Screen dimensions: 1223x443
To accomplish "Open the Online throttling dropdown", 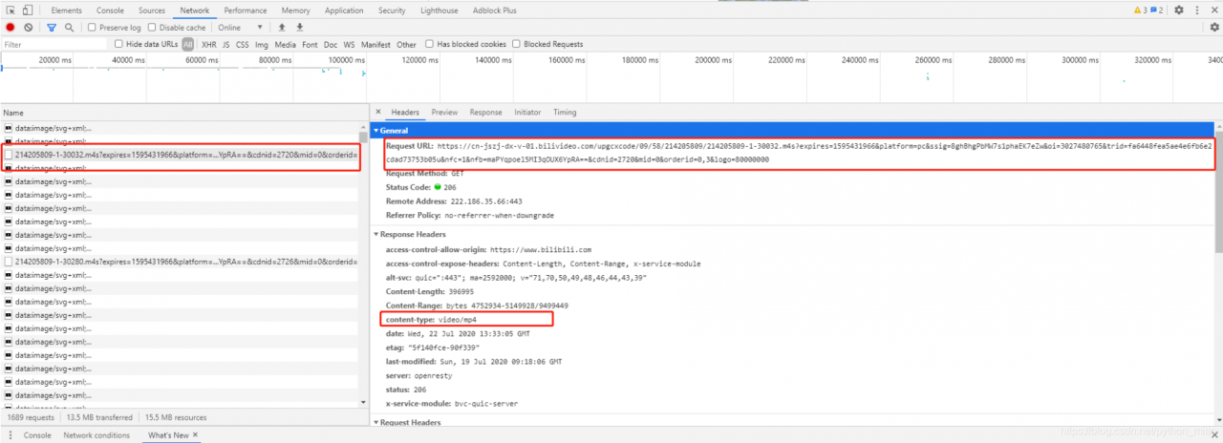I will [x=240, y=28].
